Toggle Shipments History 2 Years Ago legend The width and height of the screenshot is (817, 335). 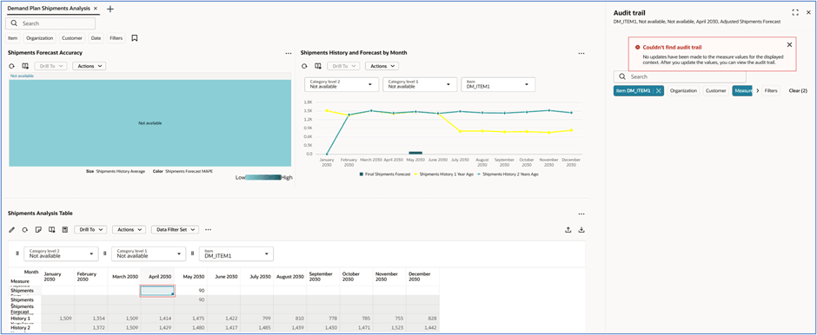508,174
